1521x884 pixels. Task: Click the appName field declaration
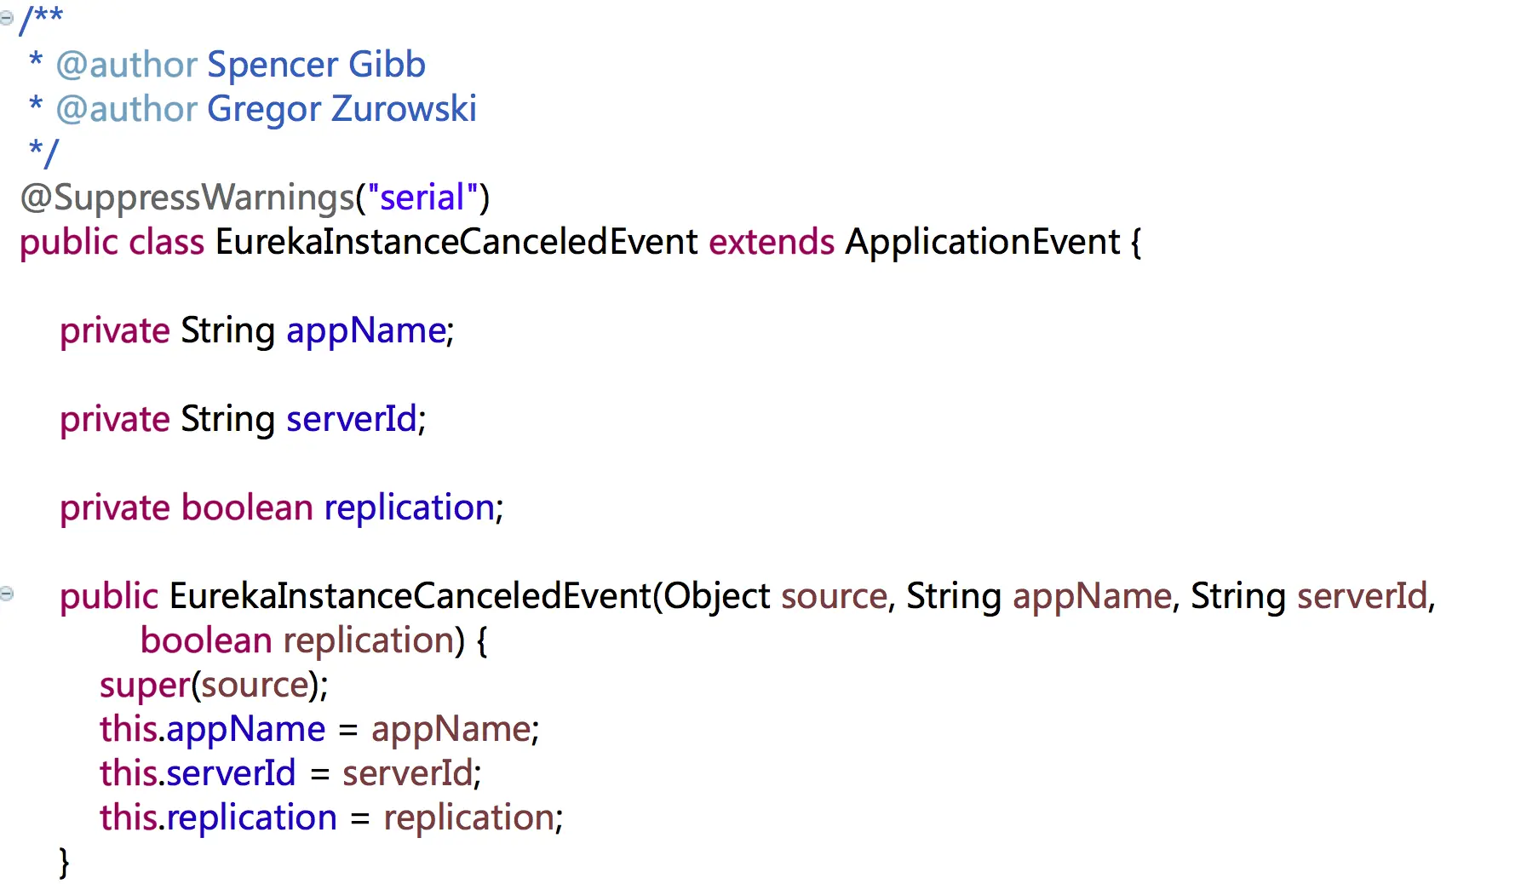click(366, 330)
